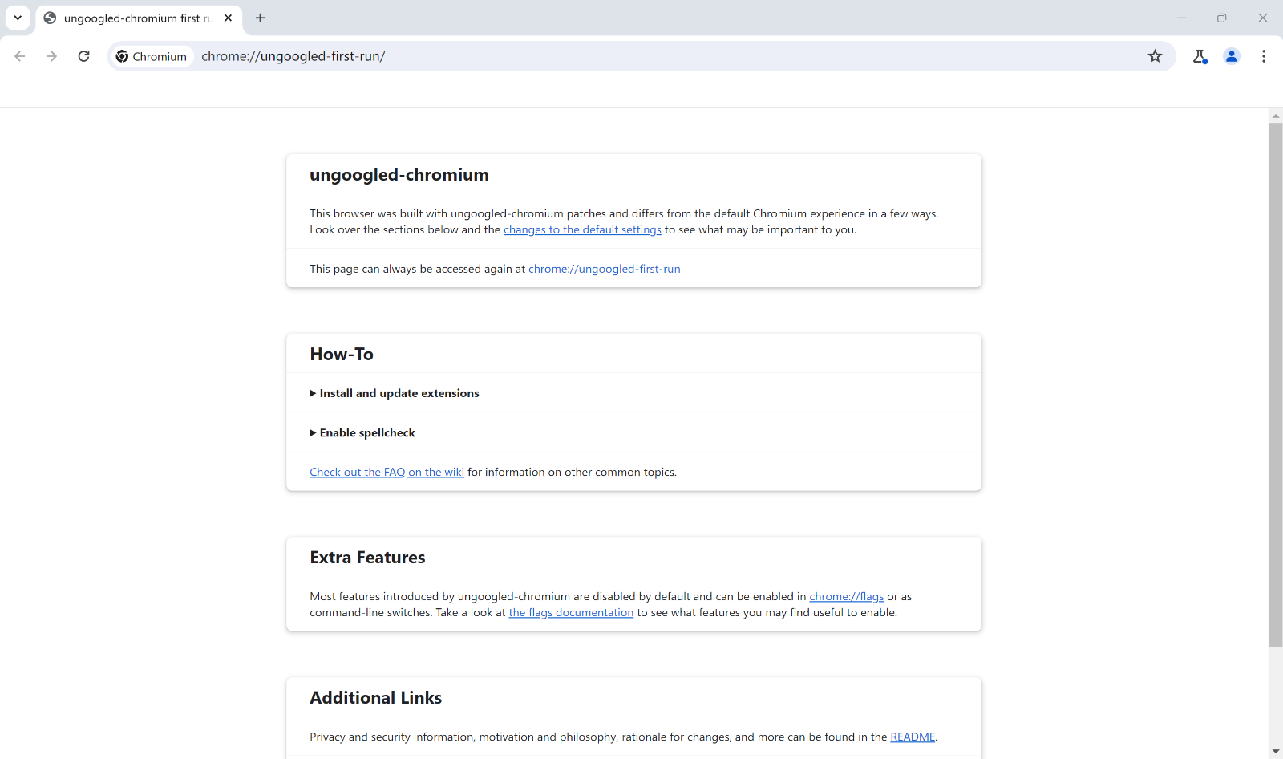
Task: Click the scrollbar up arrow
Action: tap(1276, 116)
